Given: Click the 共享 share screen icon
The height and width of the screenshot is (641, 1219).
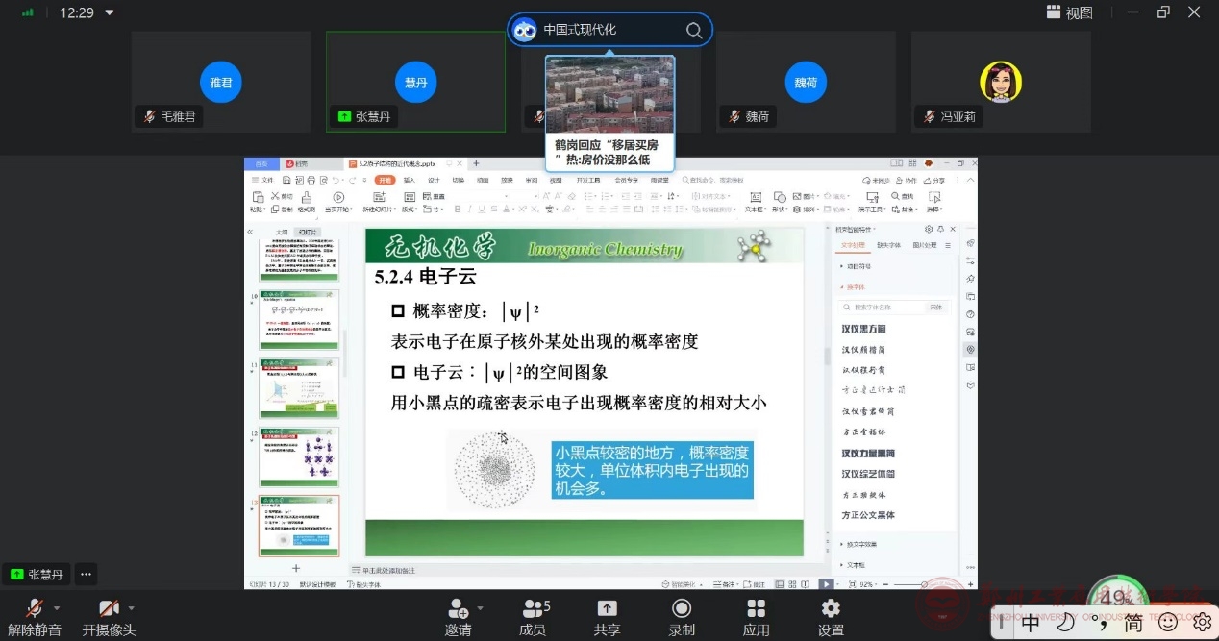Looking at the screenshot, I should 607,608.
